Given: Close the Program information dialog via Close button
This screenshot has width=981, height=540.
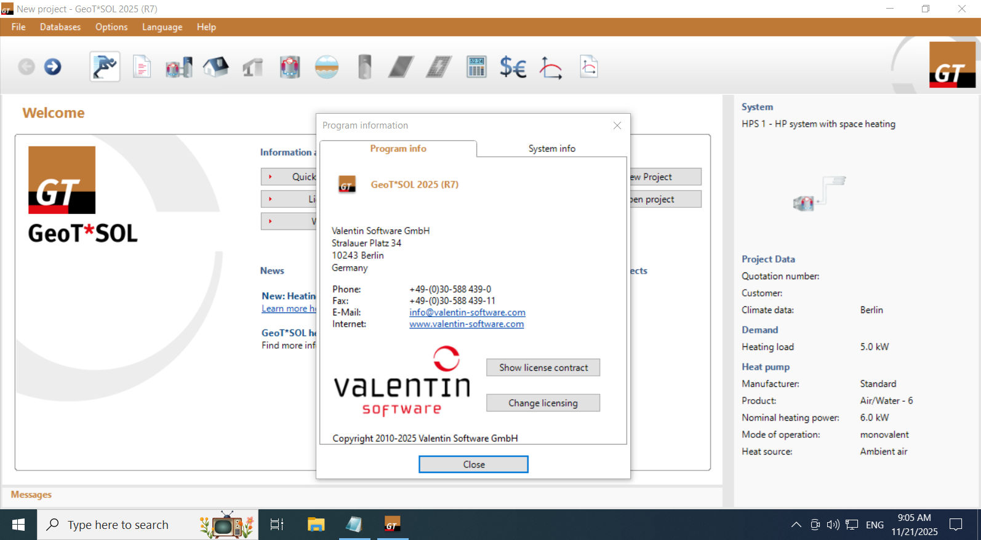Looking at the screenshot, I should click(473, 464).
